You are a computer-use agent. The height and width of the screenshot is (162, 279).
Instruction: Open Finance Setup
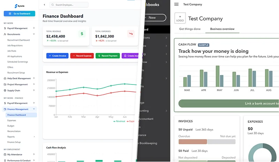(x=14, y=142)
